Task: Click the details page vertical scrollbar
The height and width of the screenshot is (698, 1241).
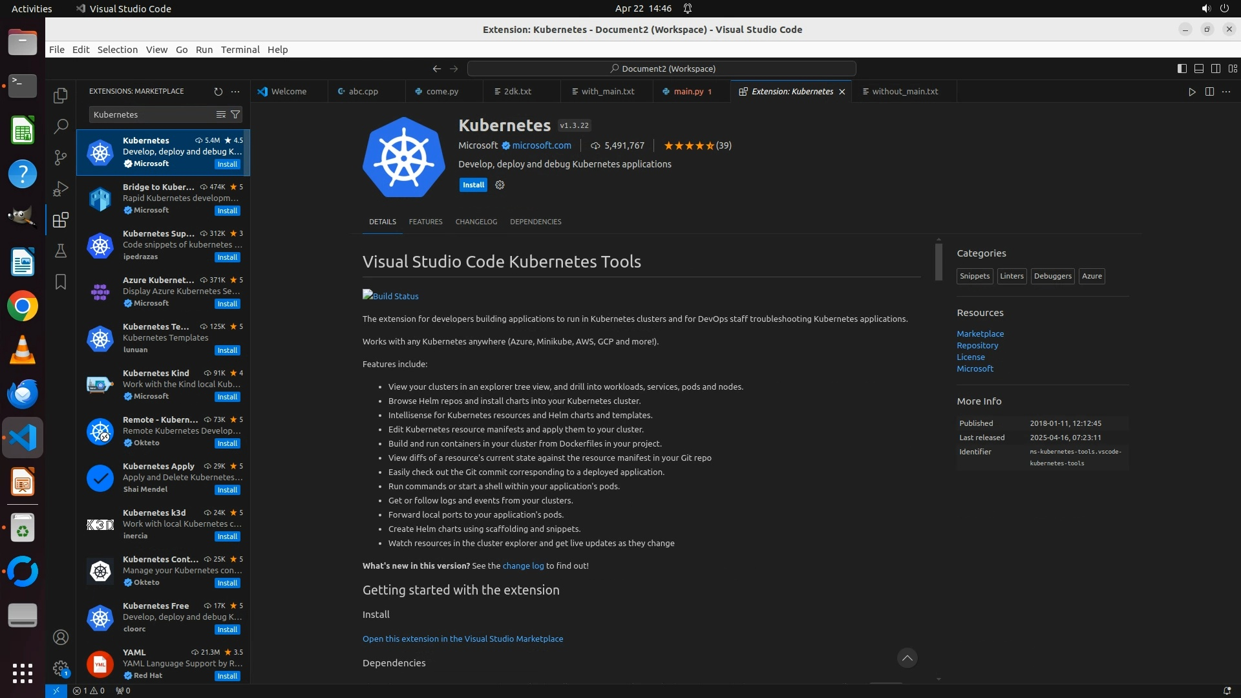Action: point(939,262)
